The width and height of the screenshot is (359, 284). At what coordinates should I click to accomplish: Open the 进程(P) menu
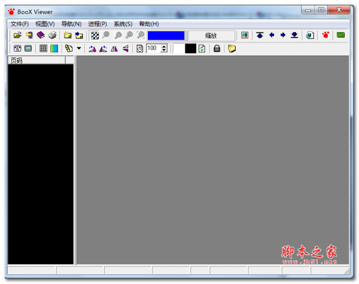[98, 24]
